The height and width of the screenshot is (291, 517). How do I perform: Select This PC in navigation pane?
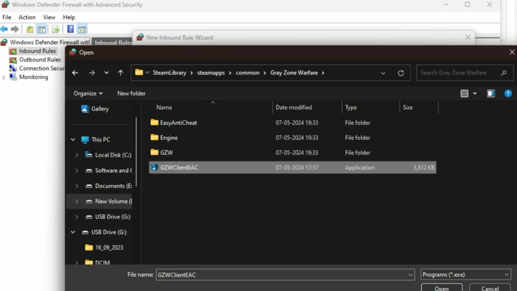pyautogui.click(x=96, y=139)
